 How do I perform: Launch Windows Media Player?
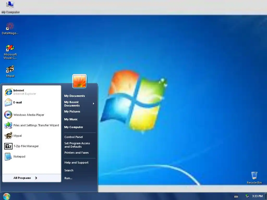coord(32,115)
